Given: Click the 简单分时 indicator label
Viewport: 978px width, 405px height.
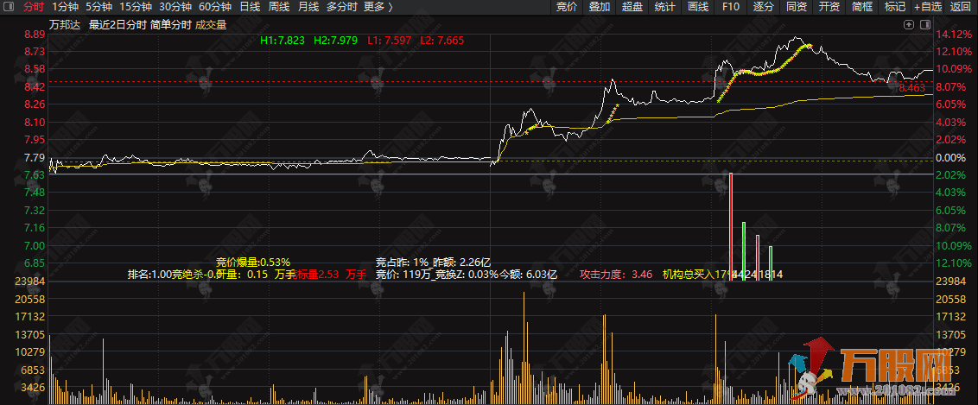Looking at the screenshot, I should tap(170, 26).
